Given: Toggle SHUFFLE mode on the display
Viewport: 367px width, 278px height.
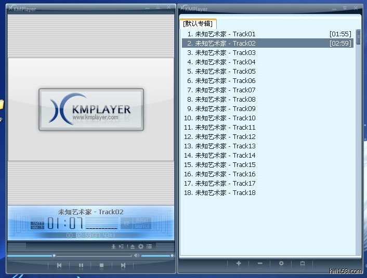Looking at the screenshot, I should (x=142, y=226).
